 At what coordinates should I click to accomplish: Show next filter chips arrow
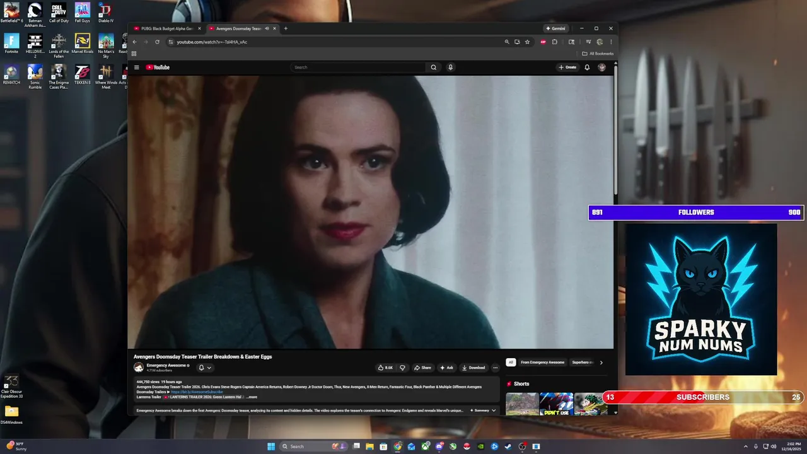tap(601, 363)
